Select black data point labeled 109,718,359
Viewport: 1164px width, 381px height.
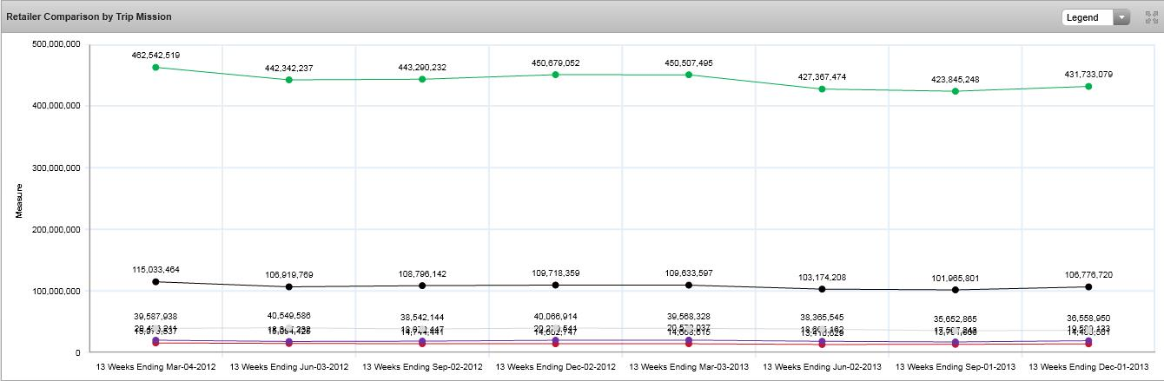point(556,285)
